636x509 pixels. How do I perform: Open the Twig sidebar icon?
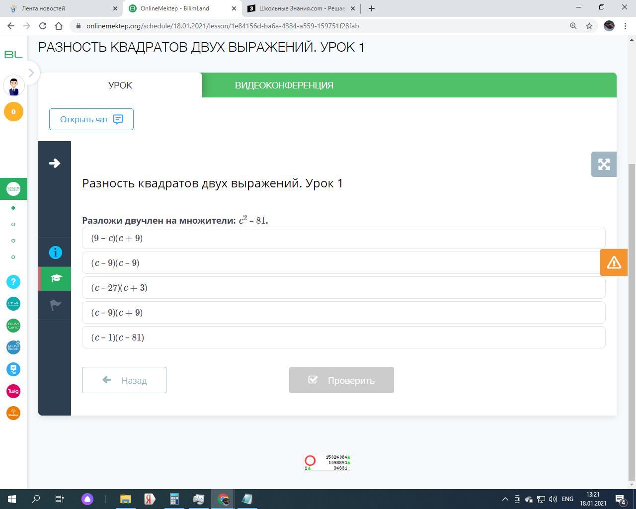(13, 391)
